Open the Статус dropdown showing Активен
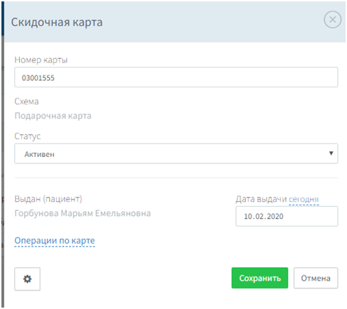 (176, 153)
